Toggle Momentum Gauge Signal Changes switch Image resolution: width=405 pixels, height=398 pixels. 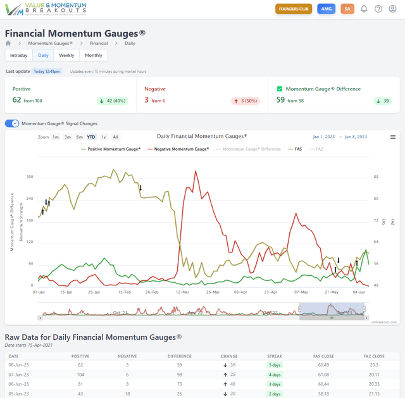tap(12, 123)
